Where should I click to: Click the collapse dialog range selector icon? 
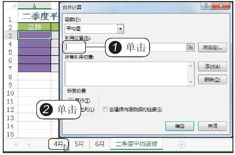click(x=190, y=47)
